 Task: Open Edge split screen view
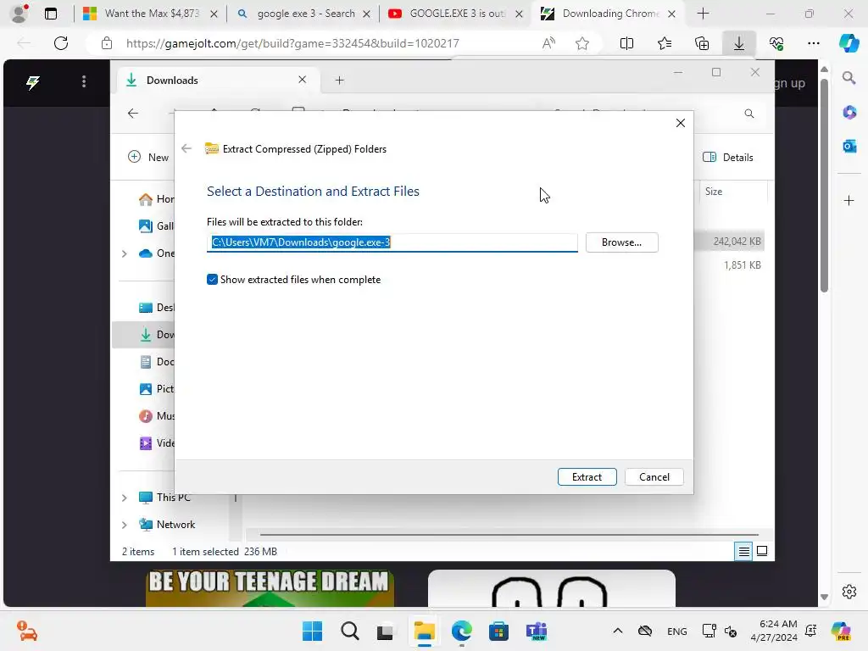(x=626, y=43)
